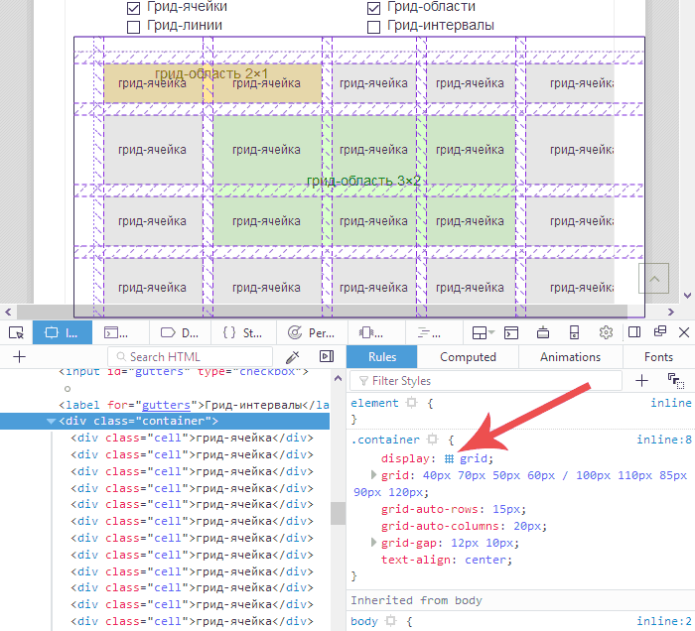
Task: Highlight elements matching .container selector
Action: 433,440
